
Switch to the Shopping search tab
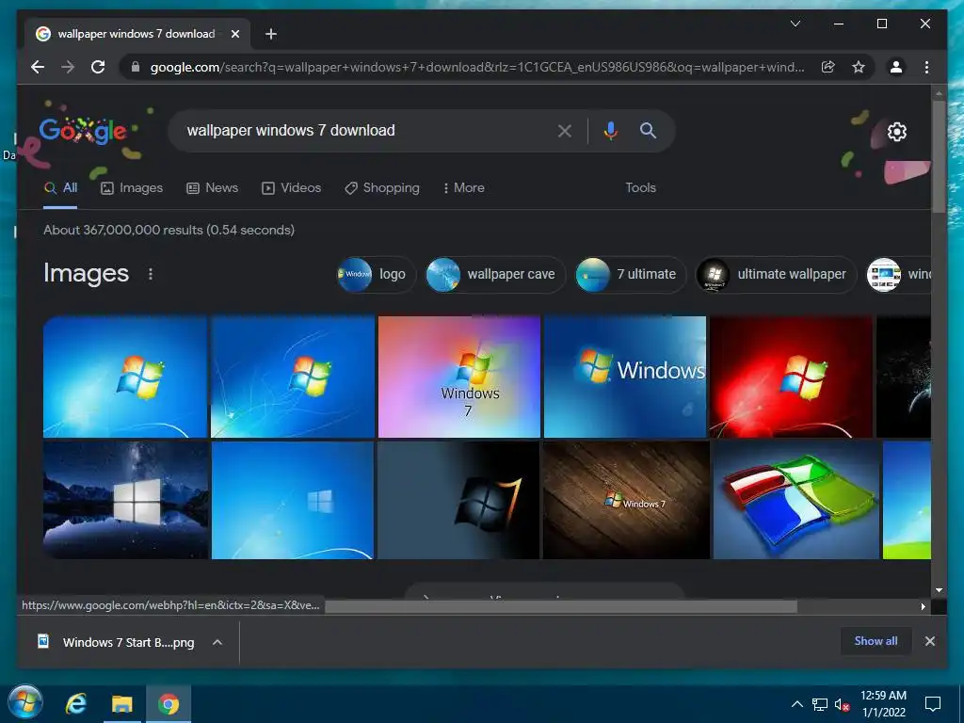pyautogui.click(x=382, y=188)
